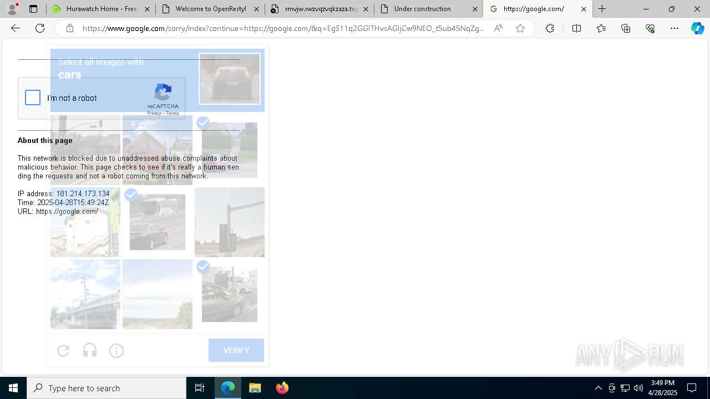Select the bottom-middle sky landscape tile
The height and width of the screenshot is (399, 710).
158,294
